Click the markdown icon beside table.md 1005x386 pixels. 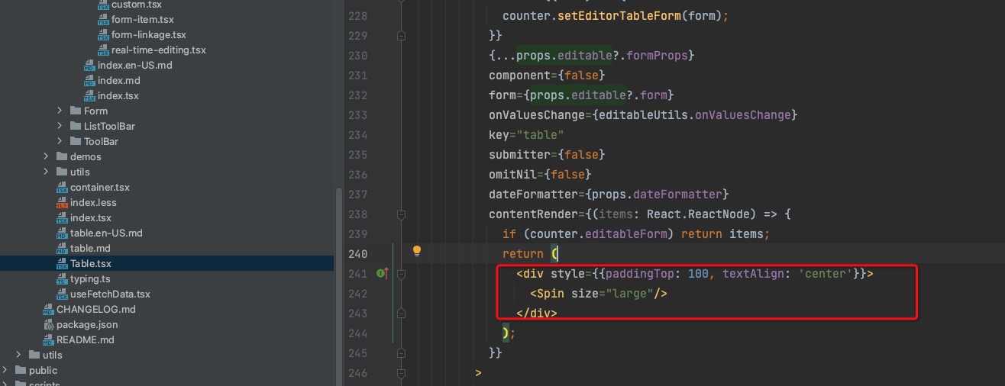[x=63, y=249]
